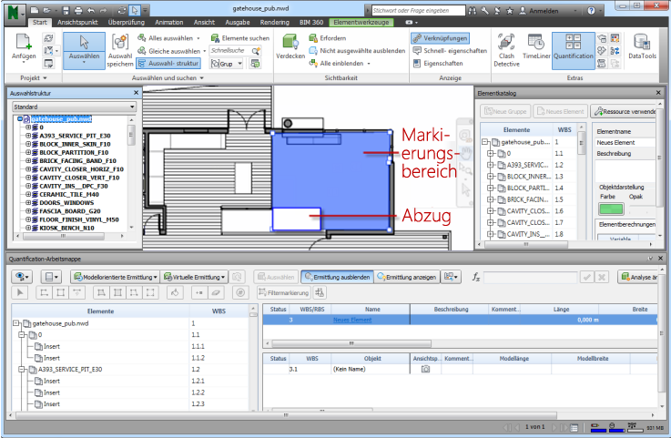The width and height of the screenshot is (671, 438).
Task: Click the binoculars search icon in title bar
Action: tap(473, 11)
